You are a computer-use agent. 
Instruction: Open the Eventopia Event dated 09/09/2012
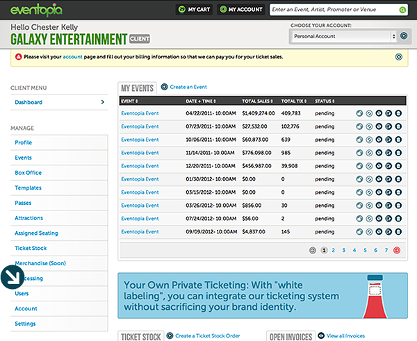click(140, 232)
